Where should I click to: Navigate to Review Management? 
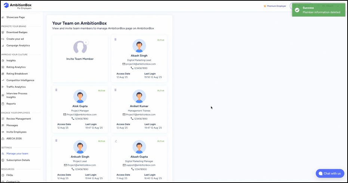(x=19, y=119)
